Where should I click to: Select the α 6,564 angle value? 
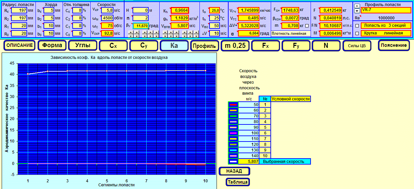[x=249, y=33]
